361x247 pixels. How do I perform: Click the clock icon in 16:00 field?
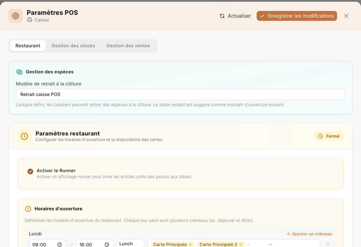coord(107,245)
